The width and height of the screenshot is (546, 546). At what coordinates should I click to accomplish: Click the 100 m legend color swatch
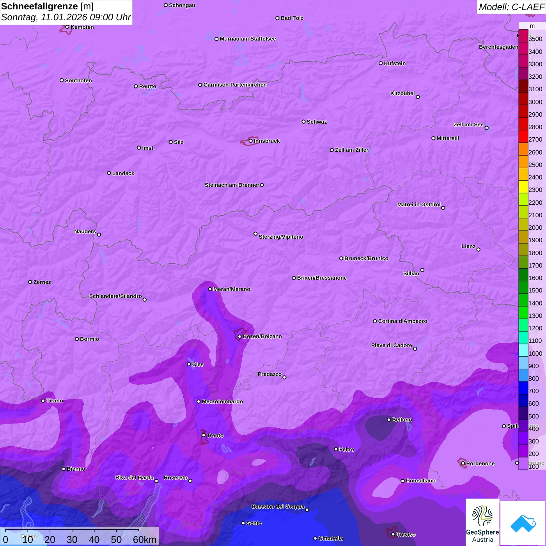pos(523,463)
